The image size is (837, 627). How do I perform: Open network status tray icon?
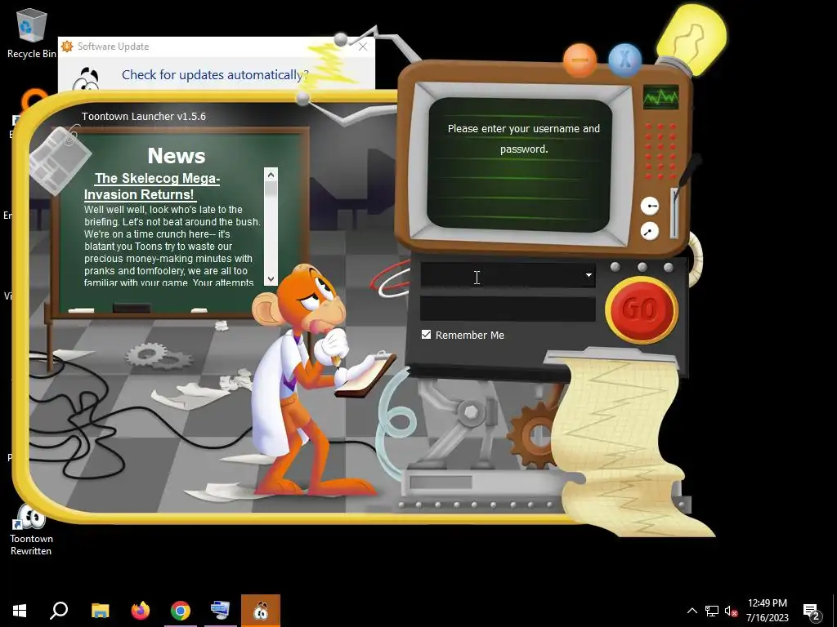(x=712, y=611)
